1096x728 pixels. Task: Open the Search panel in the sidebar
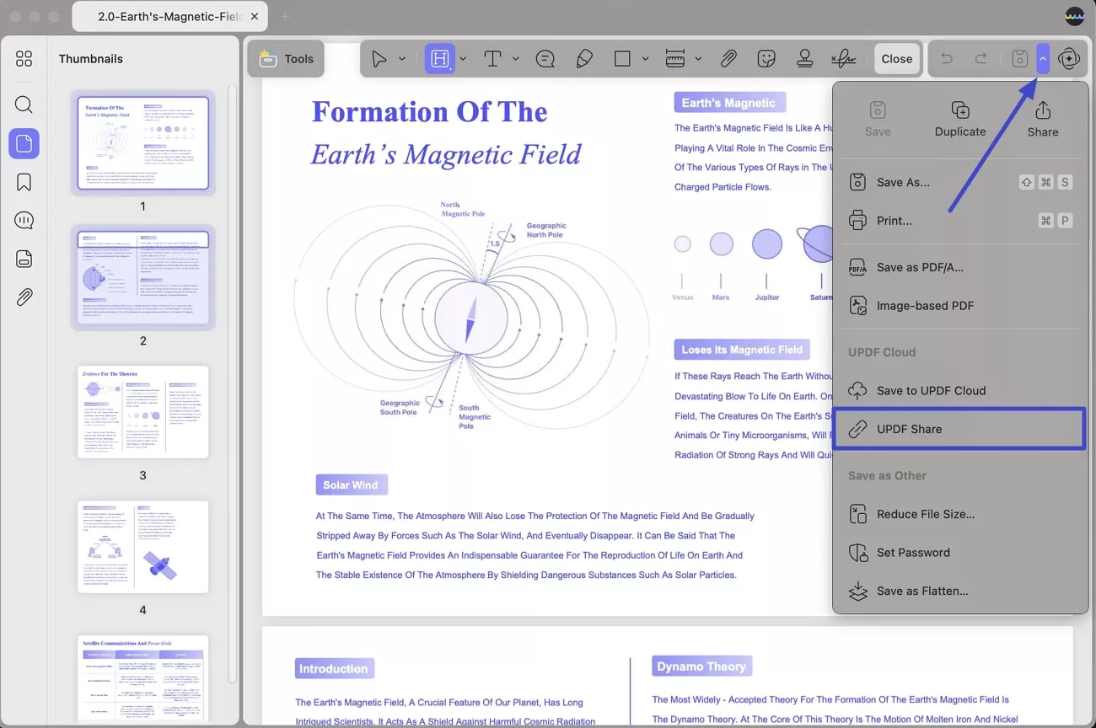[x=24, y=104]
